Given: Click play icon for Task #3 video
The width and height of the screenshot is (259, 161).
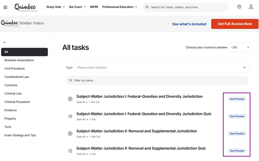Looking at the screenshot, I should 70,134.
